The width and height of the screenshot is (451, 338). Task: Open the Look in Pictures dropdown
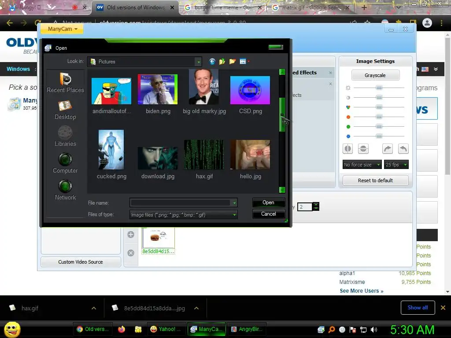coord(198,62)
